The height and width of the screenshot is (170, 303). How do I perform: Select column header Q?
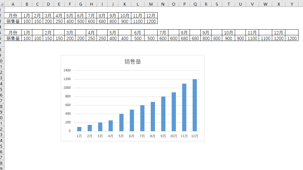tap(195, 4)
